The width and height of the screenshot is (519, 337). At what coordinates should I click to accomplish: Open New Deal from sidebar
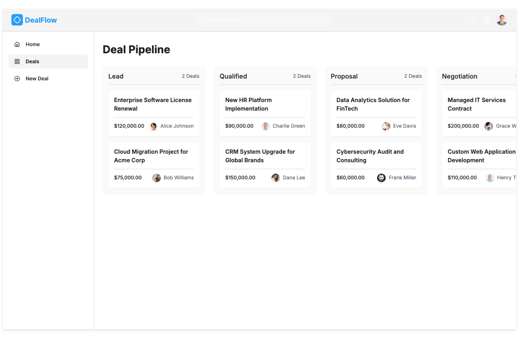[37, 79]
